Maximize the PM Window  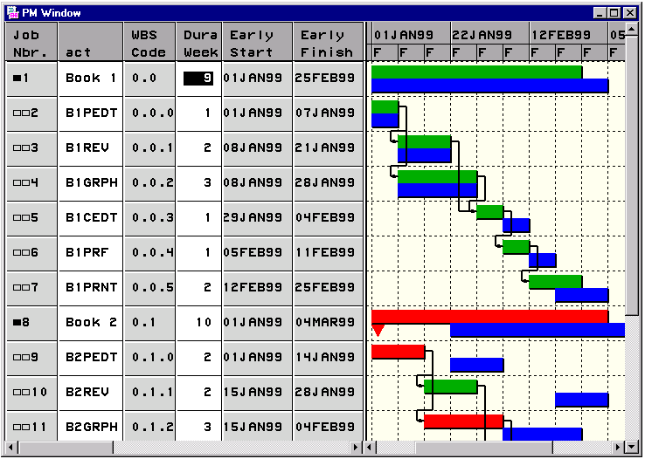614,13
